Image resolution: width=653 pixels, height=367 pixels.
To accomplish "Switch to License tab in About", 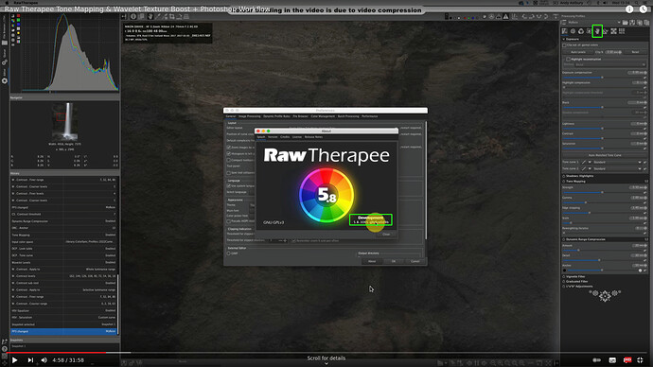I will [297, 137].
